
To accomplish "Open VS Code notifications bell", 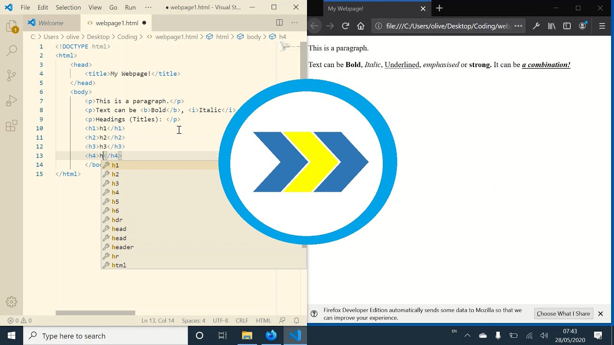I will (296, 321).
